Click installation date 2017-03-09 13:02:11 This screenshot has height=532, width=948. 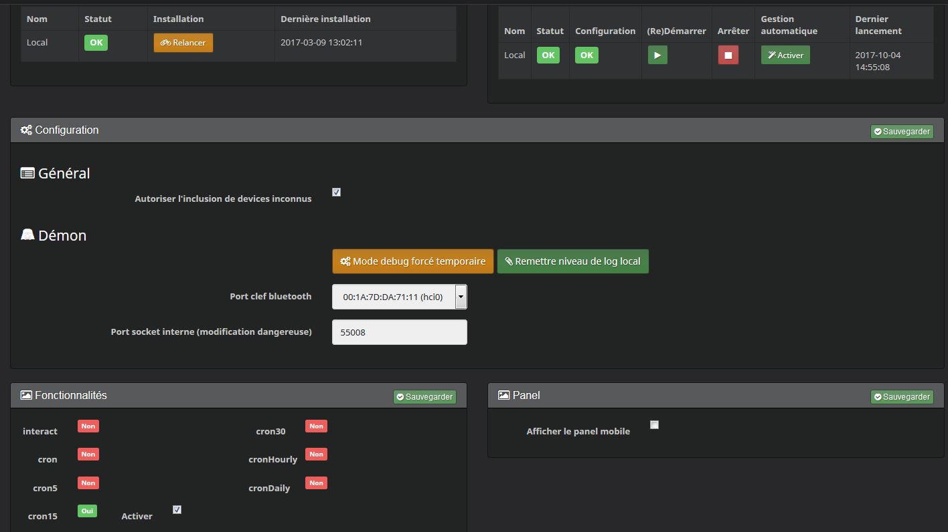pos(321,43)
